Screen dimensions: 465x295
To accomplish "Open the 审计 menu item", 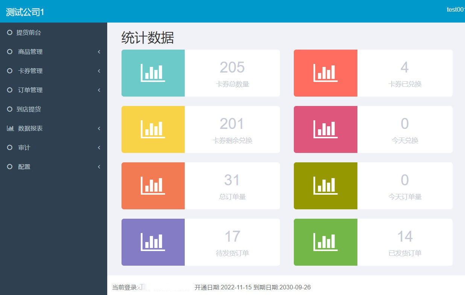I will pos(53,148).
